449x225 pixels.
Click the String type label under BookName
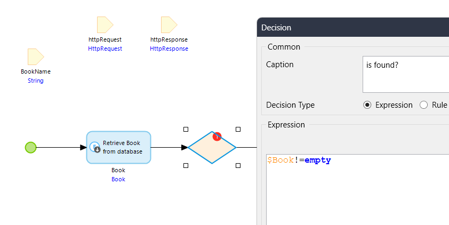[36, 81]
